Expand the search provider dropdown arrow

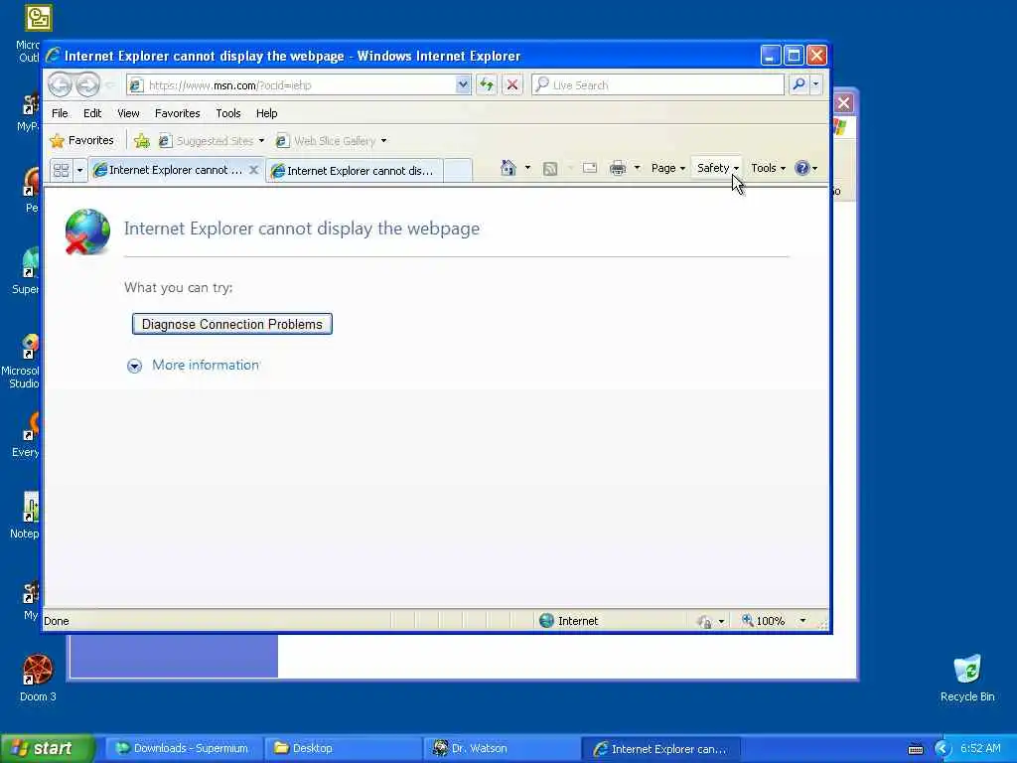[x=816, y=84]
